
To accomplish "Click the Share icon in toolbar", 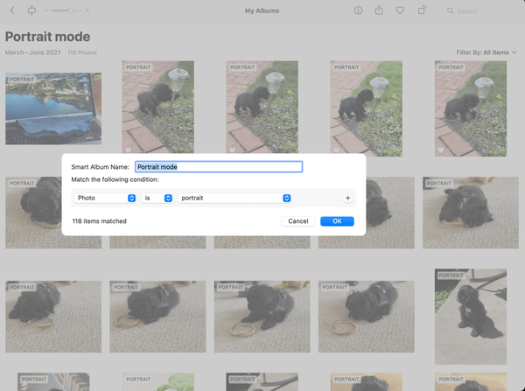I will (x=379, y=10).
